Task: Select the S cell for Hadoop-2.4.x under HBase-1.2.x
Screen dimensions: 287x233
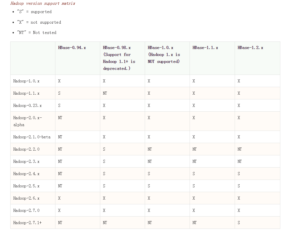Action: coord(239,173)
